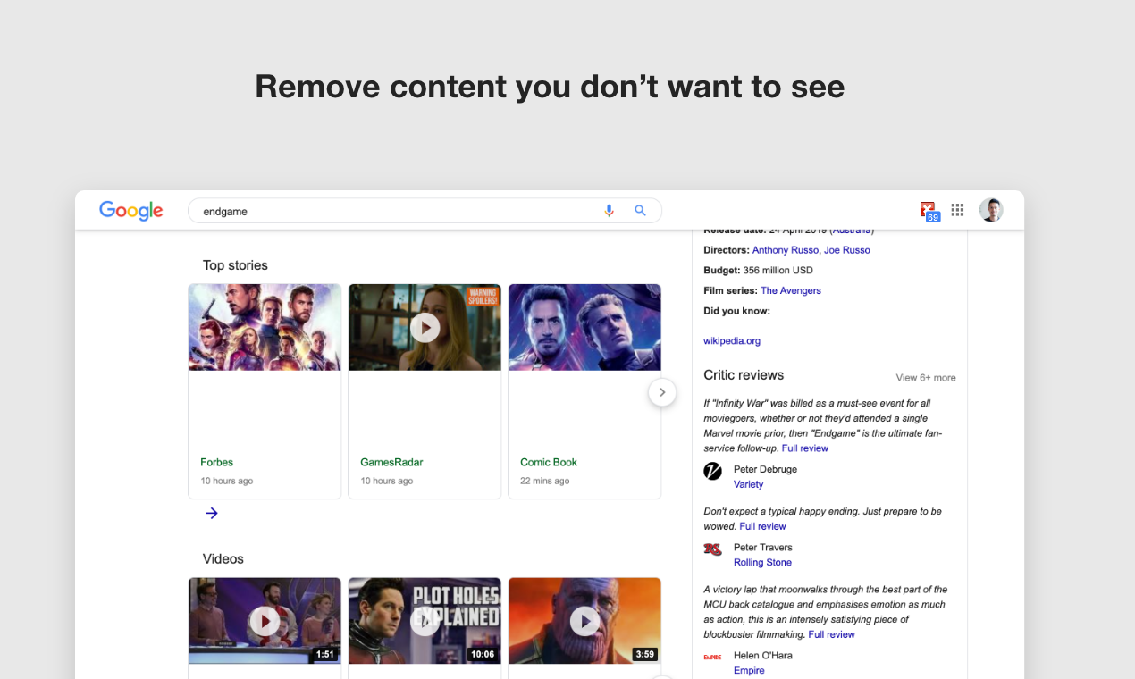The height and width of the screenshot is (679, 1135).
Task: Open Anthony Russo director link
Action: click(x=785, y=250)
